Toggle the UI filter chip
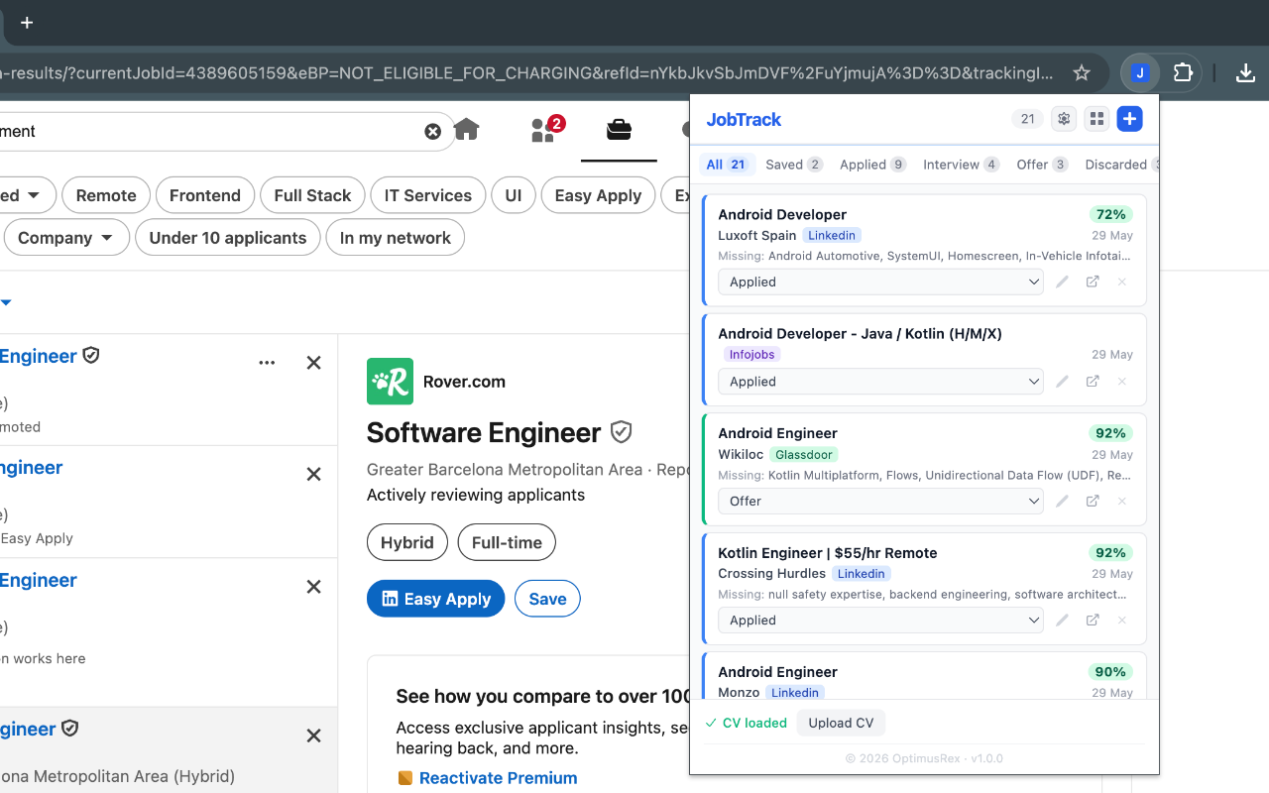Screen dimensions: 1269x793 514,195
